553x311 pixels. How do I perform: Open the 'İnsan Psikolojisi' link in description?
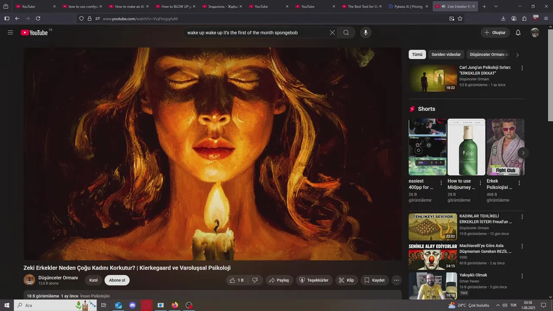(95, 296)
